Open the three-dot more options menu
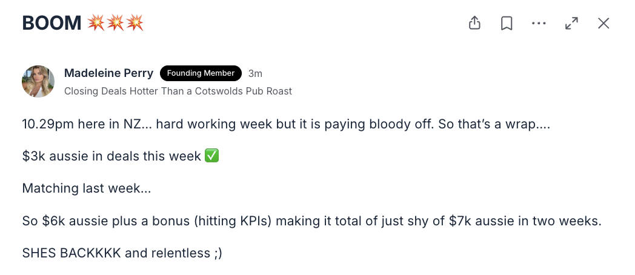This screenshot has width=635, height=275. coord(539,24)
